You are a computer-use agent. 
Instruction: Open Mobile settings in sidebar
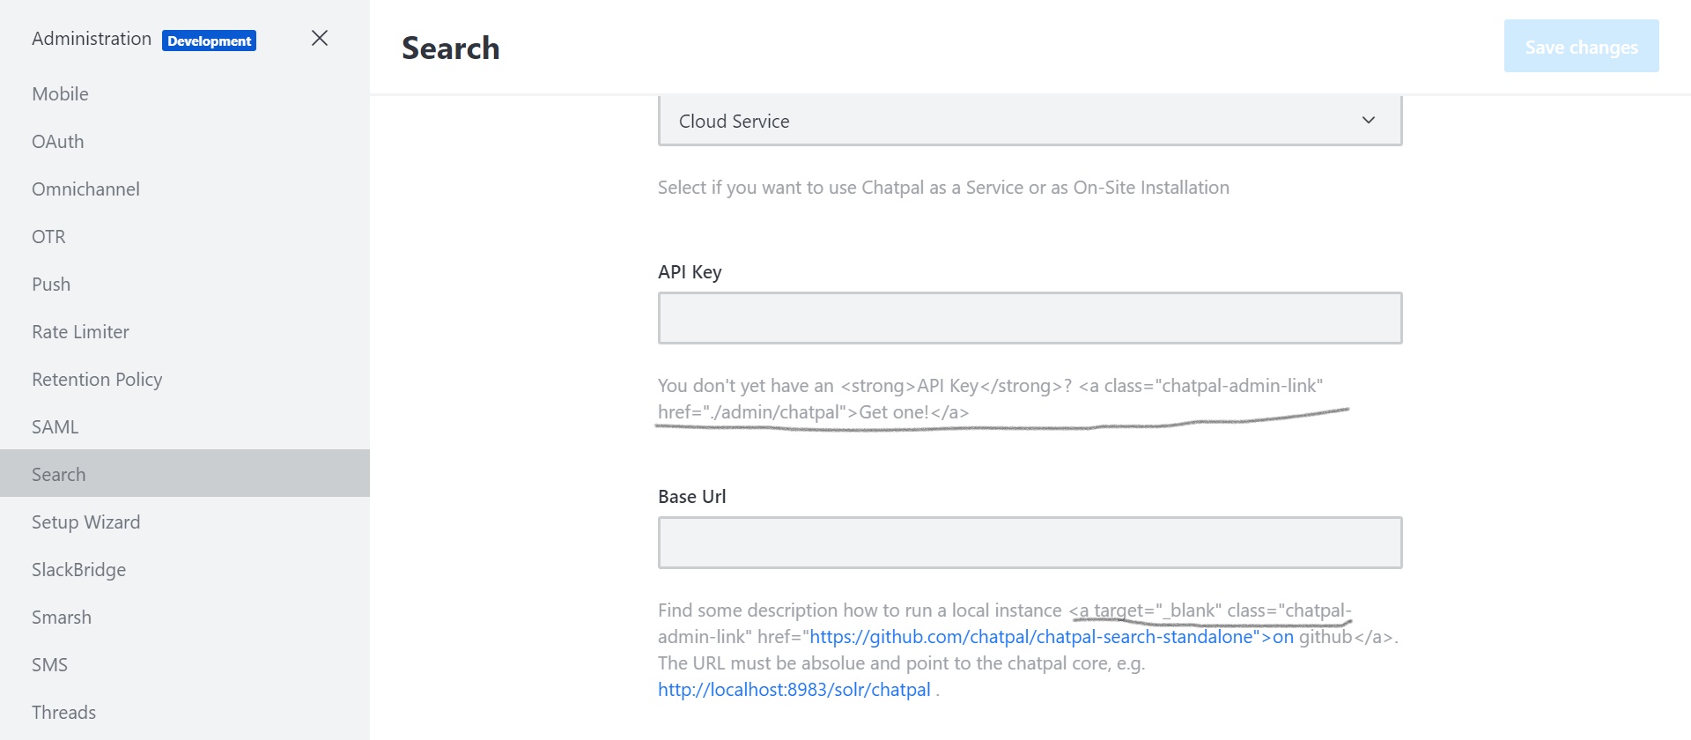pos(185,94)
